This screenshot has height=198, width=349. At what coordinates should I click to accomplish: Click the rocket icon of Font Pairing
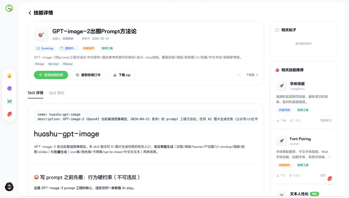281,141
